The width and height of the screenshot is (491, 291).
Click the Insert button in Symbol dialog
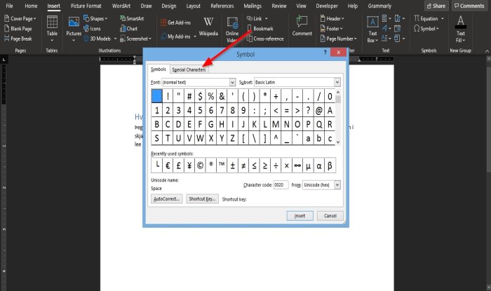click(300, 215)
